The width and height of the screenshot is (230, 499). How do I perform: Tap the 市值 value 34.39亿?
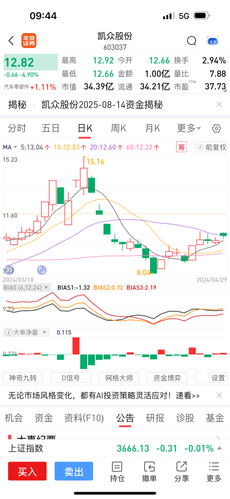click(x=99, y=87)
